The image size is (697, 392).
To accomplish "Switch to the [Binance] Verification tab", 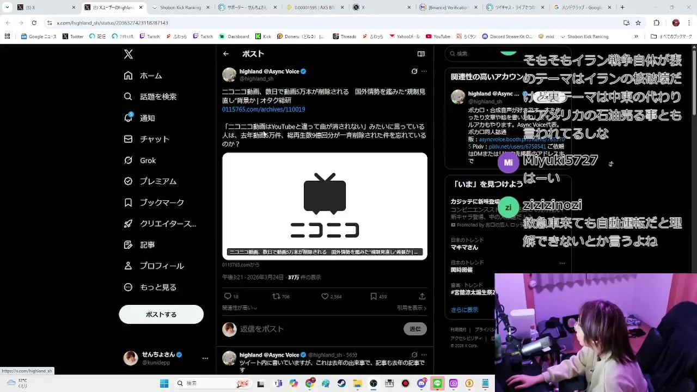I will 448,7.
